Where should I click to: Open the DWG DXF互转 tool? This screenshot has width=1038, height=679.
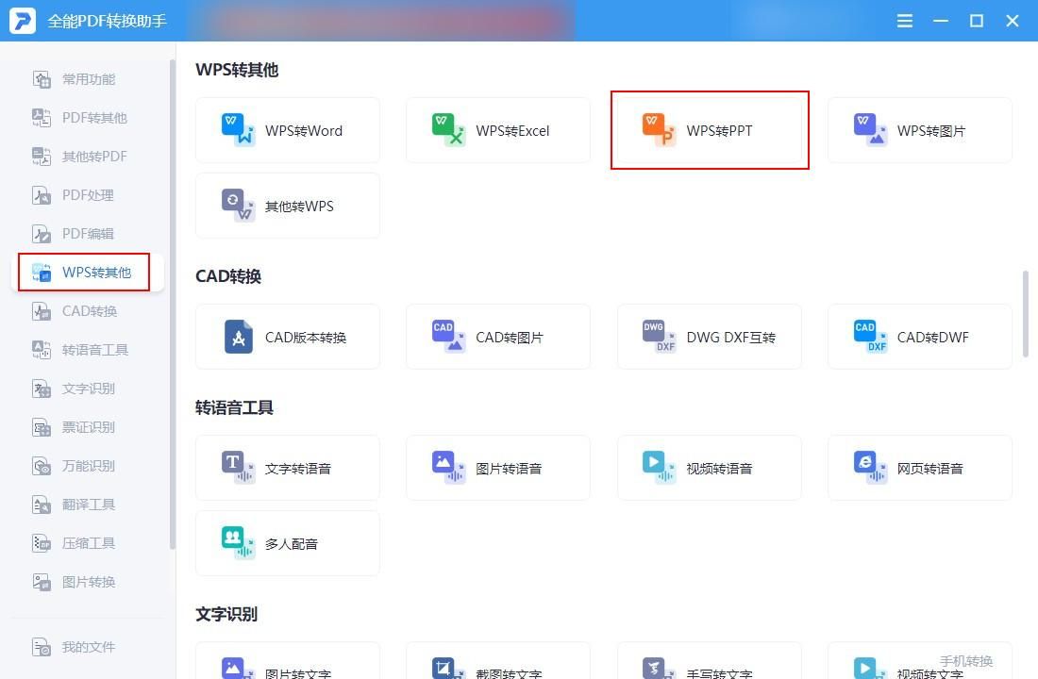[709, 337]
